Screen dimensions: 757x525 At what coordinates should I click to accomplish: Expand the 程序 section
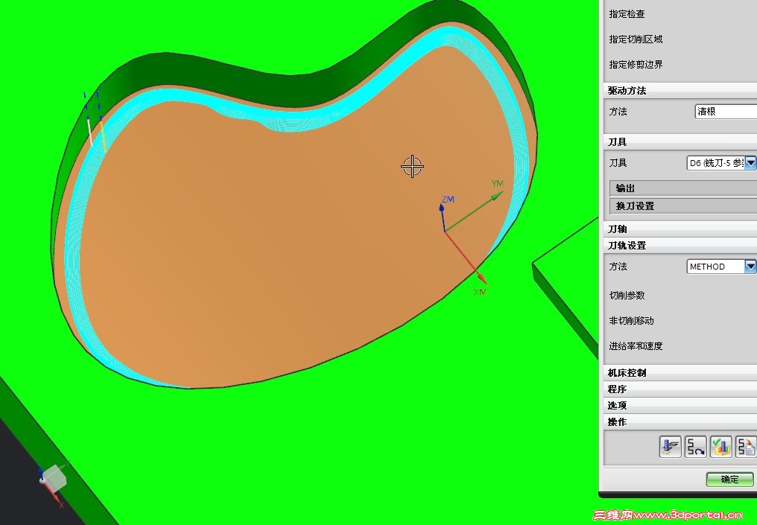click(681, 389)
